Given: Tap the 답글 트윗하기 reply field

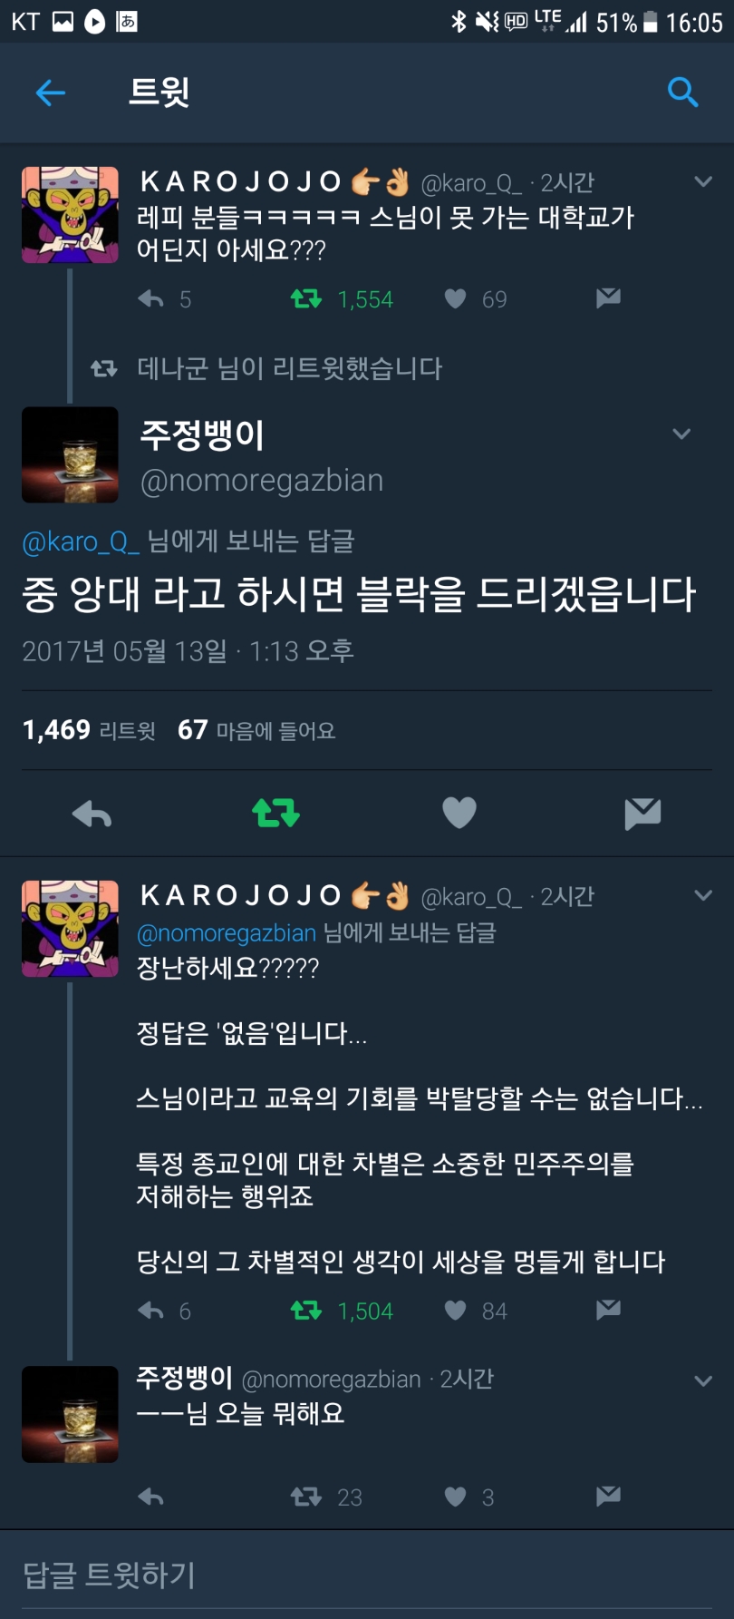Looking at the screenshot, I should click(x=367, y=1575).
